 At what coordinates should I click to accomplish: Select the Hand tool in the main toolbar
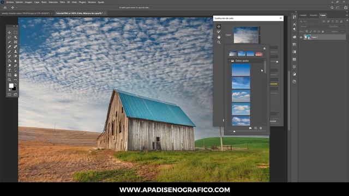(15, 75)
